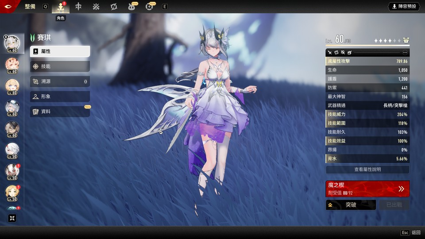This screenshot has width=425, height=239.
Task: Select the second character portrait in list
Action: click(12, 65)
